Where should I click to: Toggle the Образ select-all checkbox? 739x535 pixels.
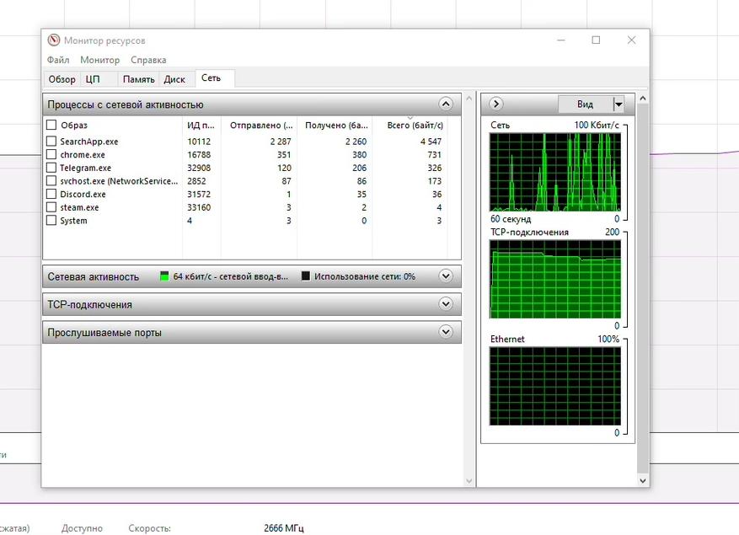point(51,125)
